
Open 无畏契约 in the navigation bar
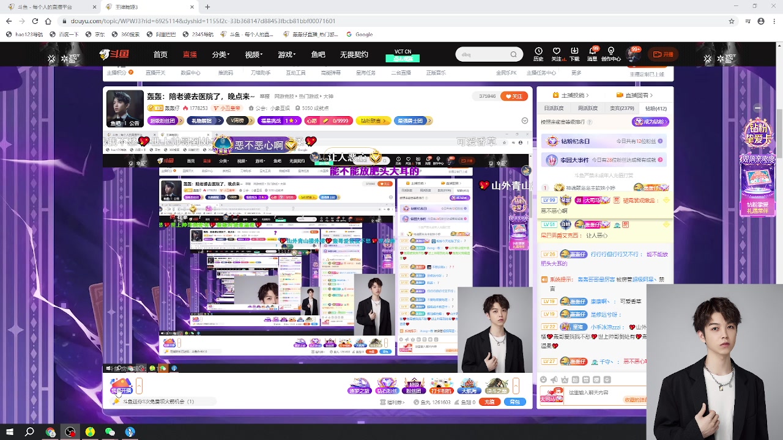click(x=354, y=54)
